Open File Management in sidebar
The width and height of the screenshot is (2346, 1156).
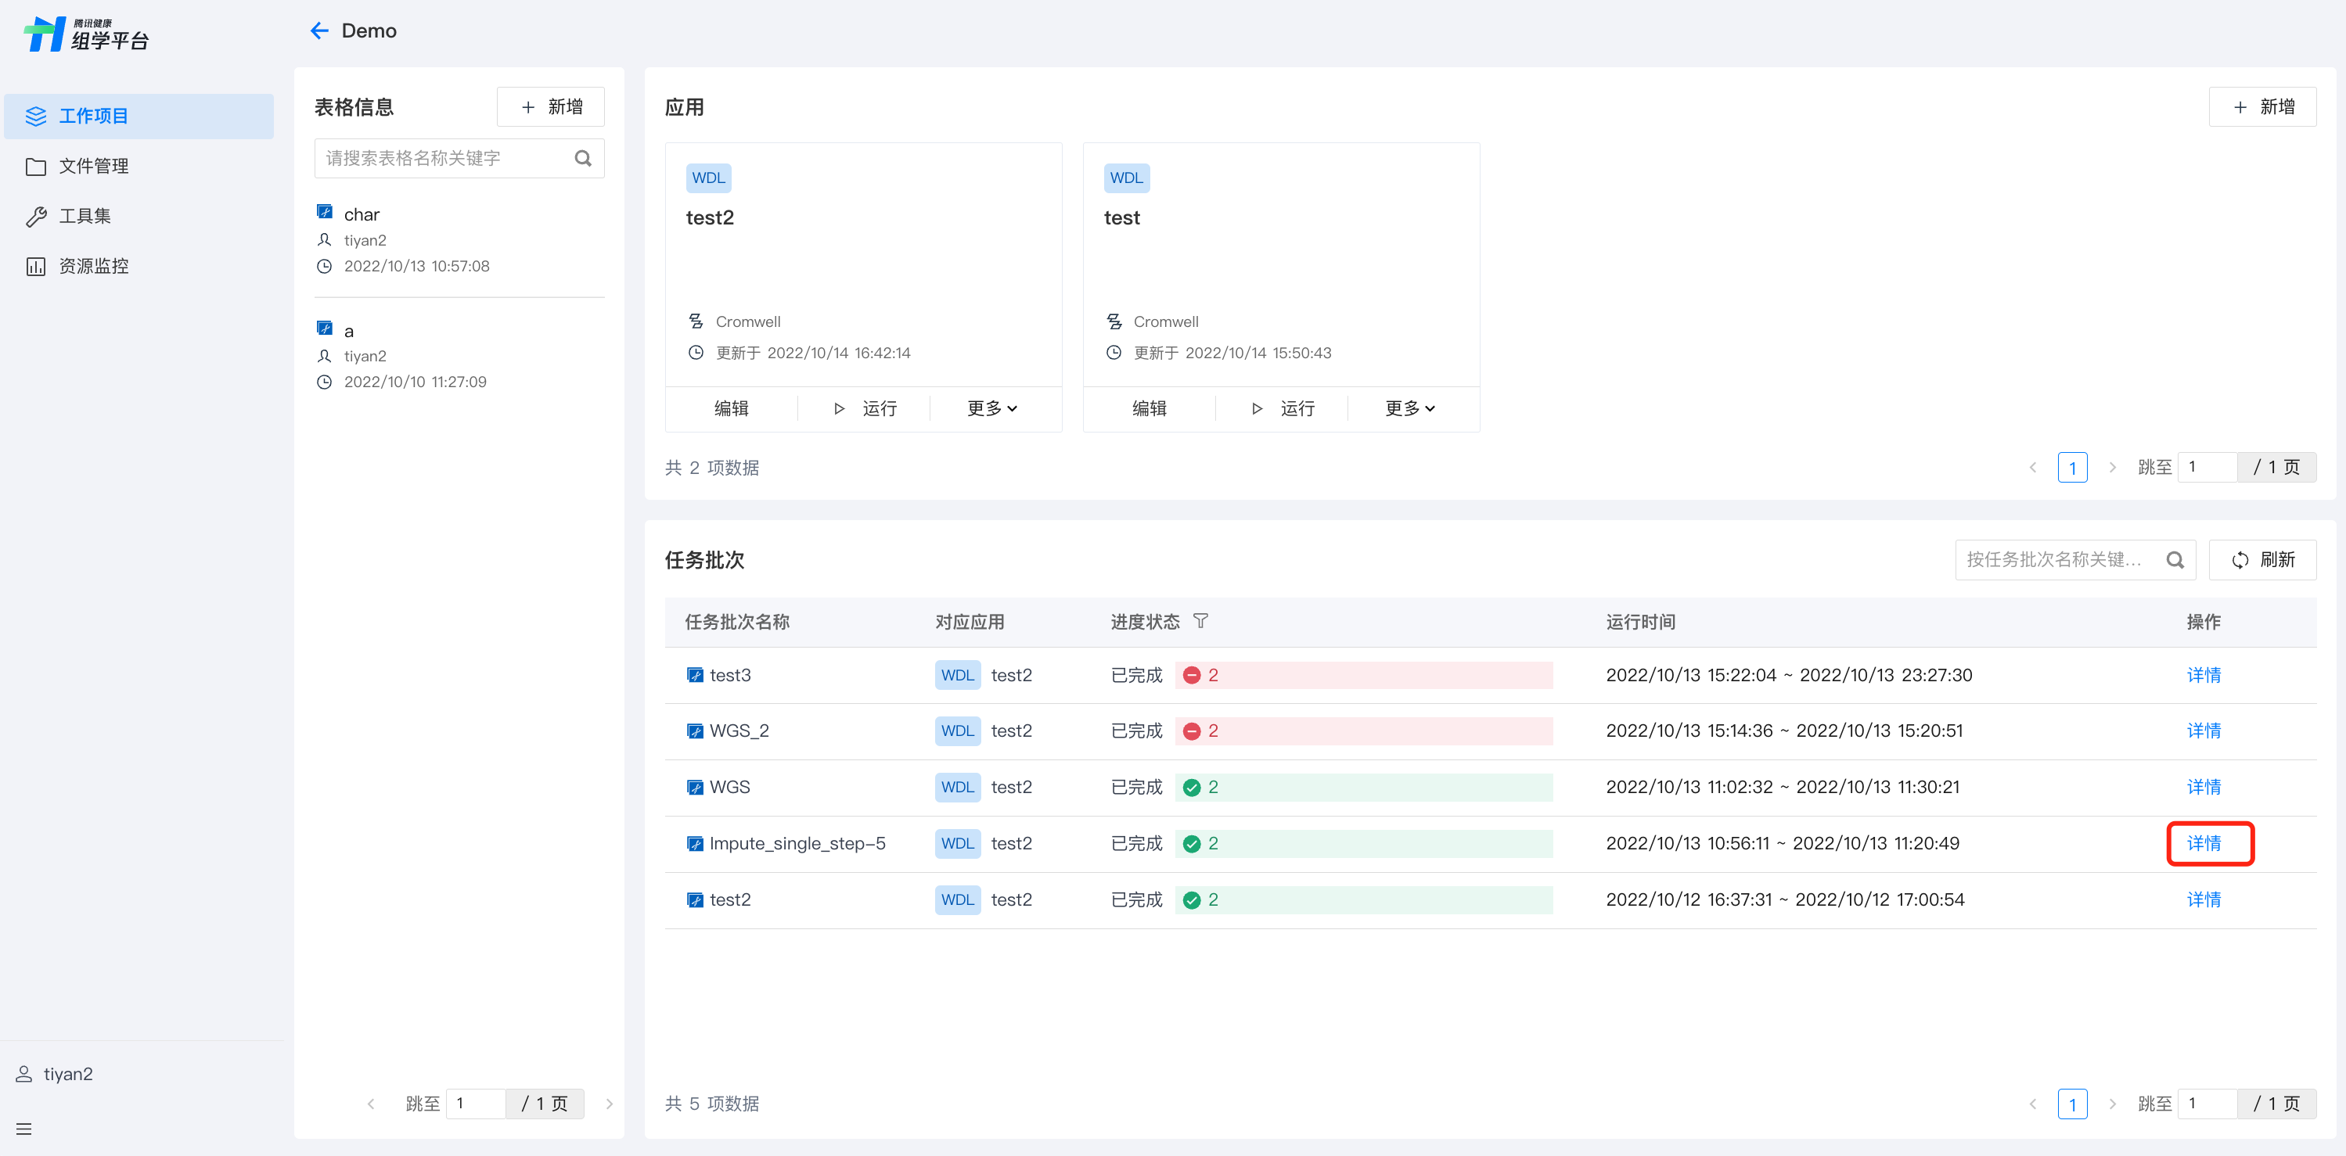(93, 167)
